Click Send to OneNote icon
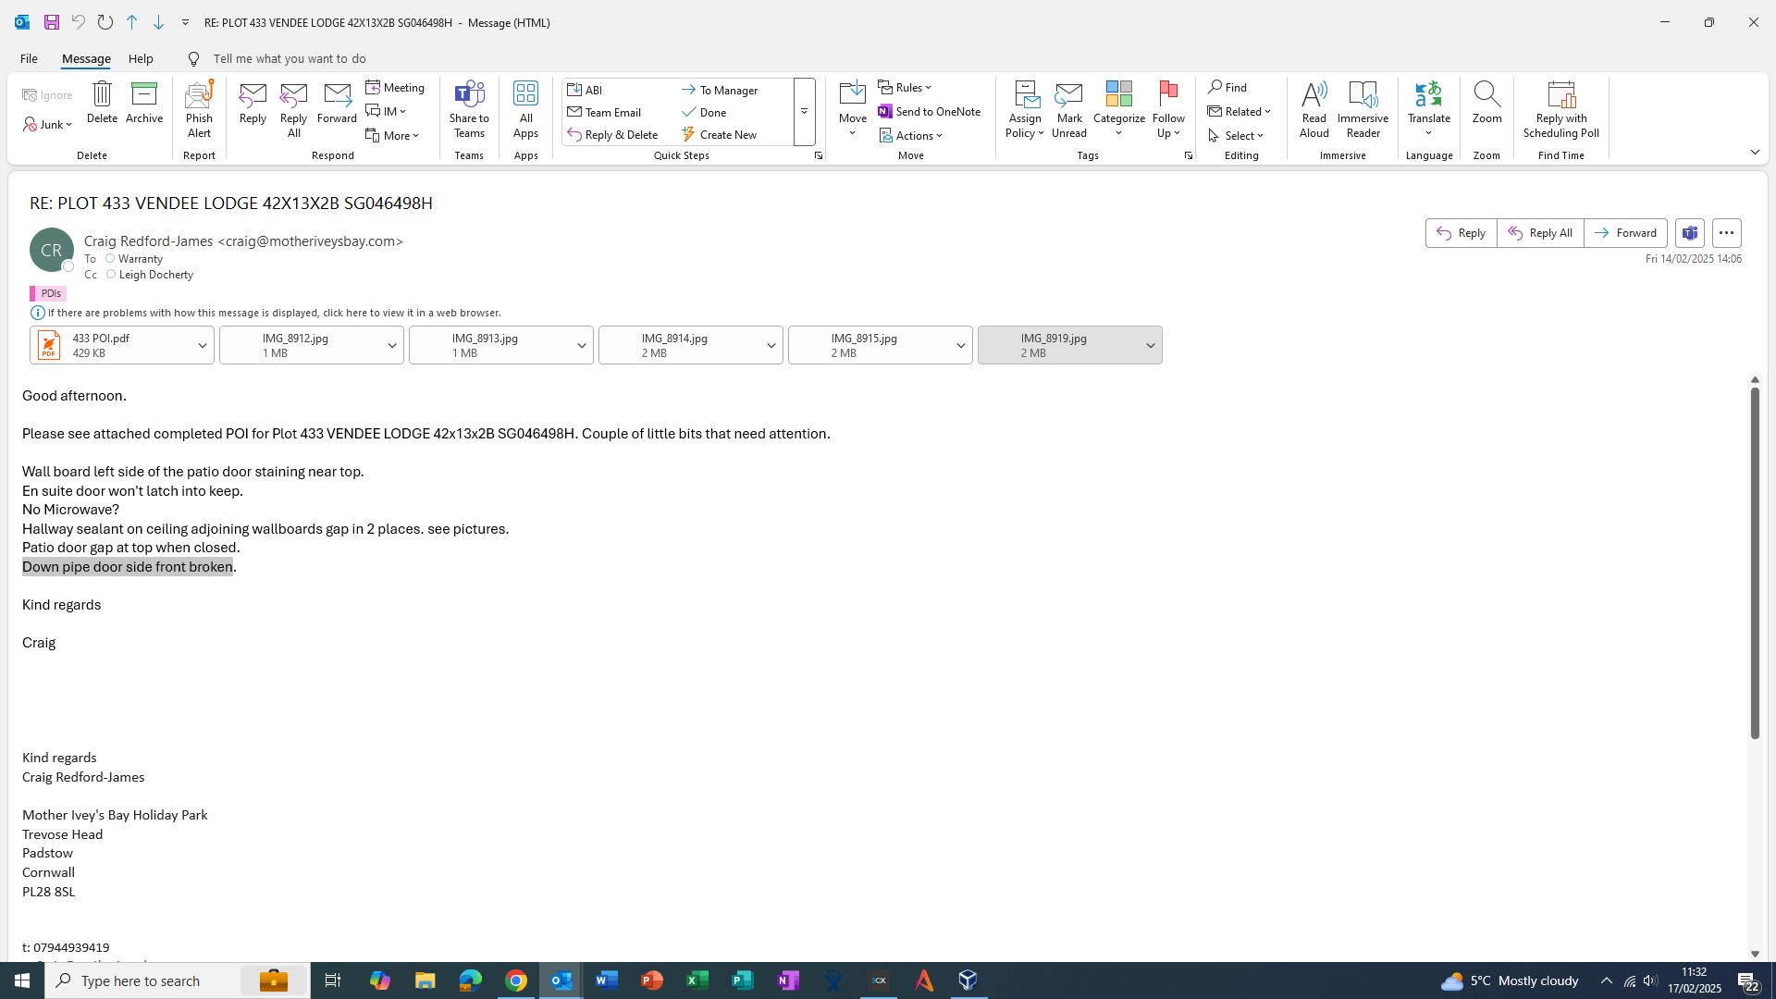Image resolution: width=1776 pixels, height=999 pixels. tap(885, 112)
